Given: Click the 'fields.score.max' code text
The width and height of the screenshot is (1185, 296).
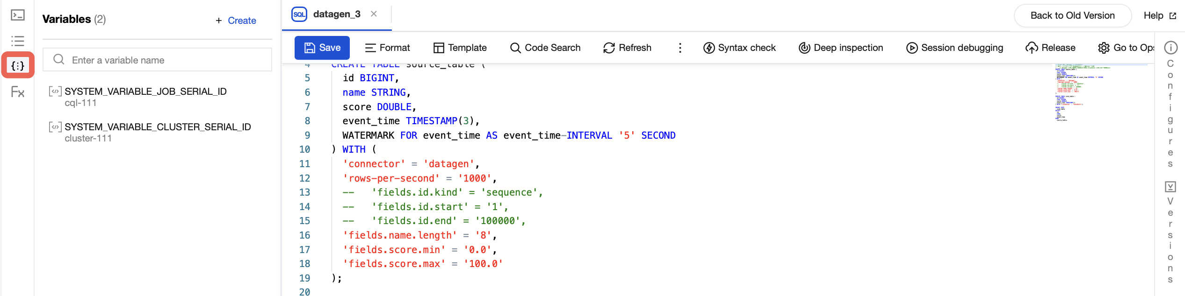Looking at the screenshot, I should pyautogui.click(x=394, y=264).
